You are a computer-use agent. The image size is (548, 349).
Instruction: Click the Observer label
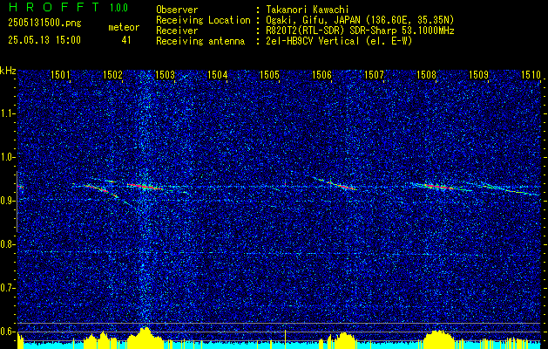click(177, 10)
